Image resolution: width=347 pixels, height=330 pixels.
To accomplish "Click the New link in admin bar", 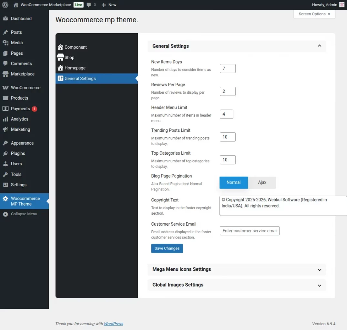I will pos(109,5).
